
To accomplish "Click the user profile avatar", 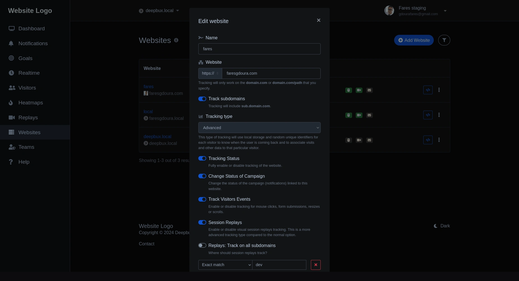I will click(x=389, y=11).
